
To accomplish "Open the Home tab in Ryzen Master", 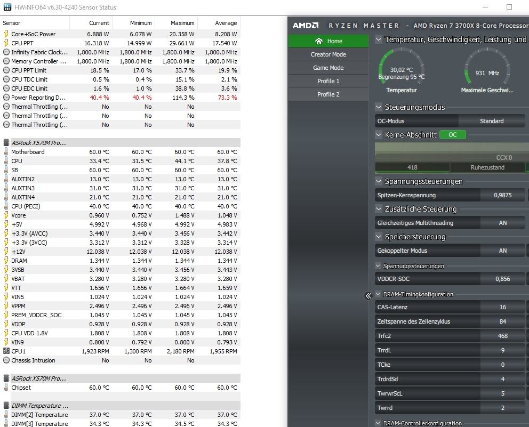I will pyautogui.click(x=328, y=41).
